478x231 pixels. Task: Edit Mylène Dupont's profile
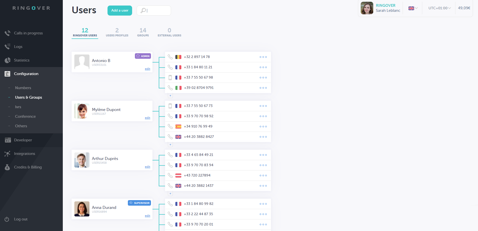147,118
